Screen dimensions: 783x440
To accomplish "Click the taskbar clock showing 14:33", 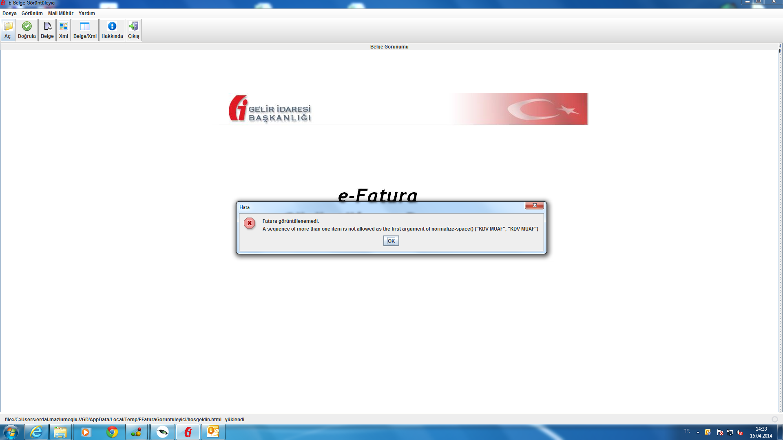I will [x=761, y=432].
